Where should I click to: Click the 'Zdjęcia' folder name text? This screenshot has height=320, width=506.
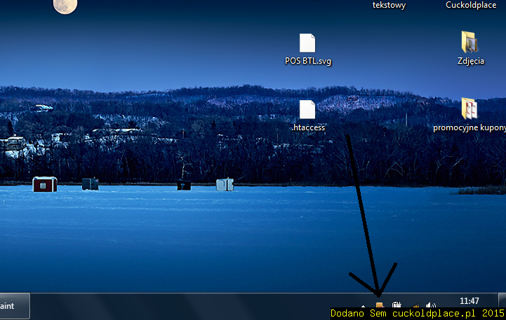point(470,61)
